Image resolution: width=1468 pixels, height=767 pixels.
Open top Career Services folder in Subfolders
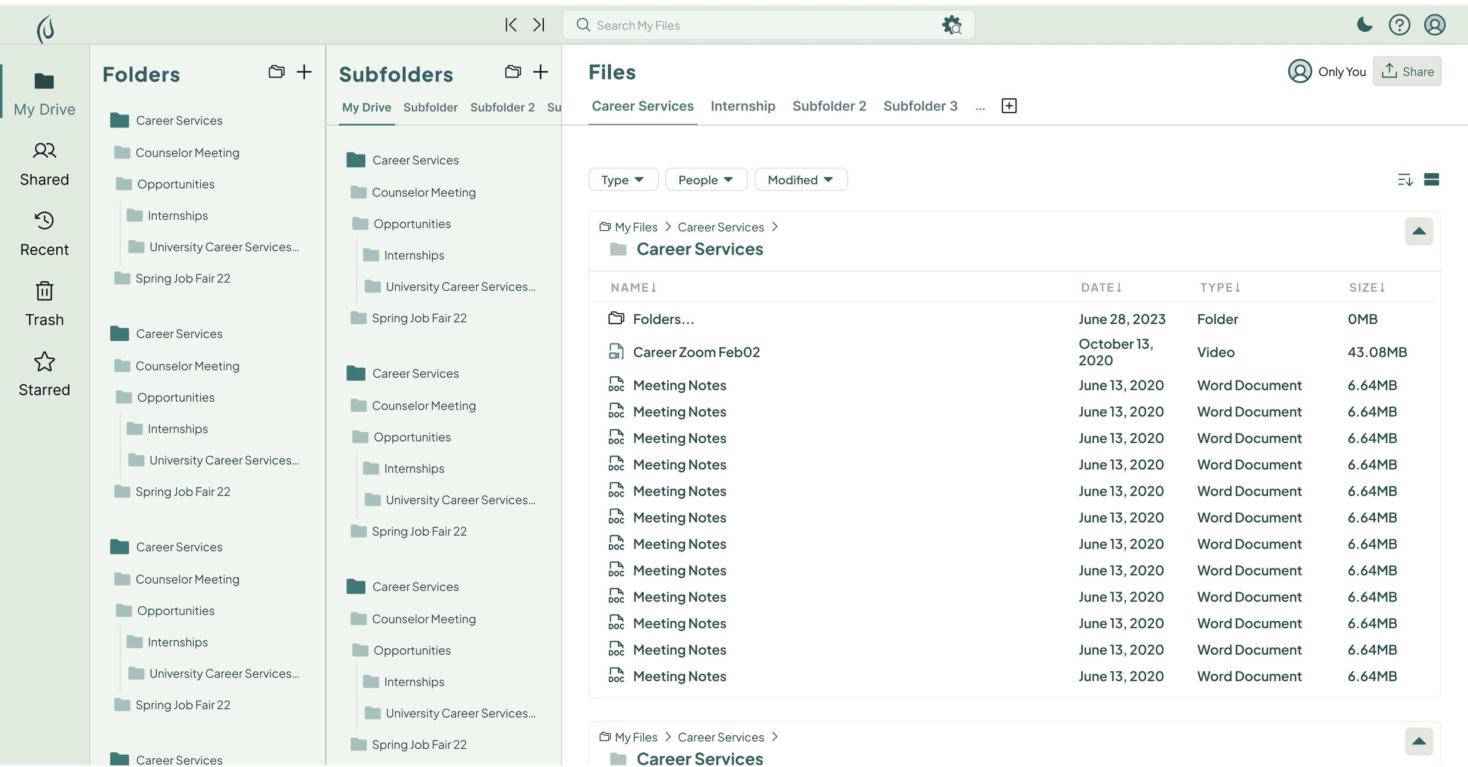click(x=403, y=160)
